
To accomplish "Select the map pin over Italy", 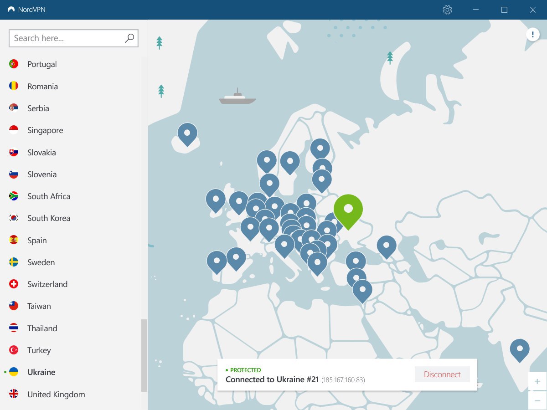I will pyautogui.click(x=284, y=246).
